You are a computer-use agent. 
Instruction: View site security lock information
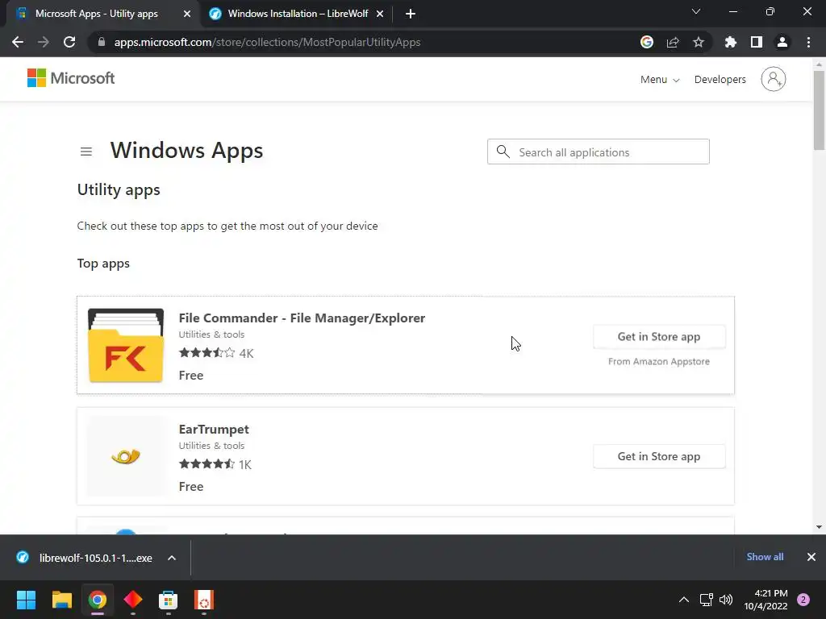click(x=102, y=42)
